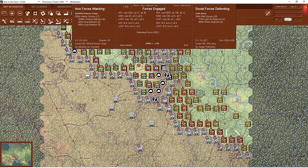Open the Administration tab
The image size is (308, 168).
point(64,7)
